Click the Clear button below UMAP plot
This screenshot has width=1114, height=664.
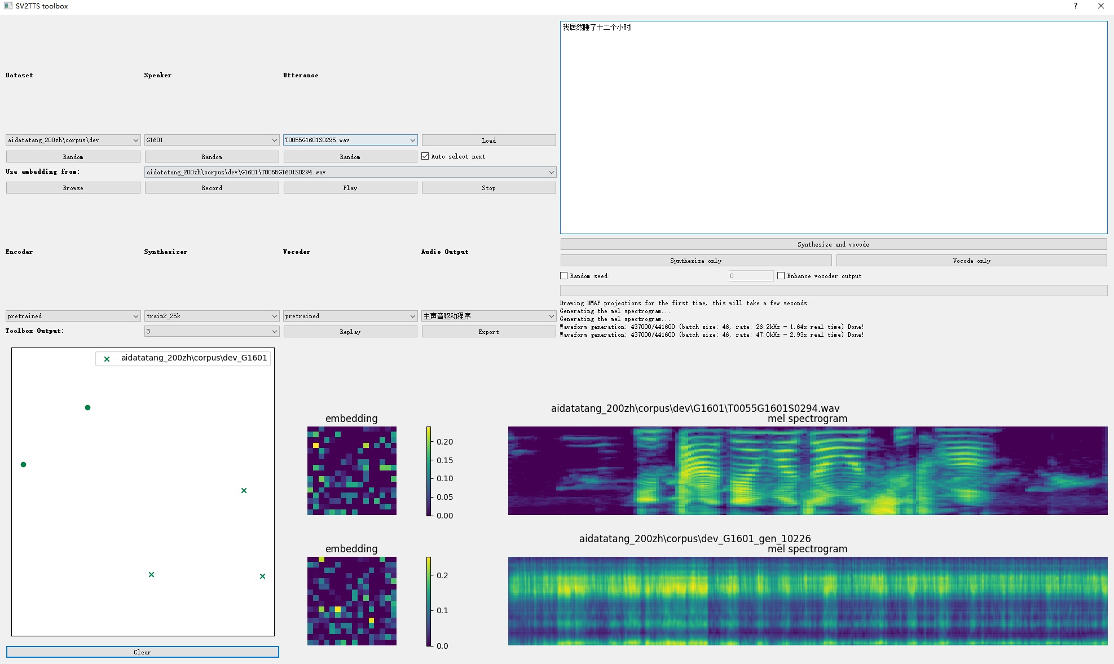tap(142, 652)
